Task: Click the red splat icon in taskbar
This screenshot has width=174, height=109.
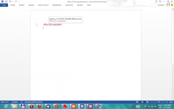Action: (65, 106)
